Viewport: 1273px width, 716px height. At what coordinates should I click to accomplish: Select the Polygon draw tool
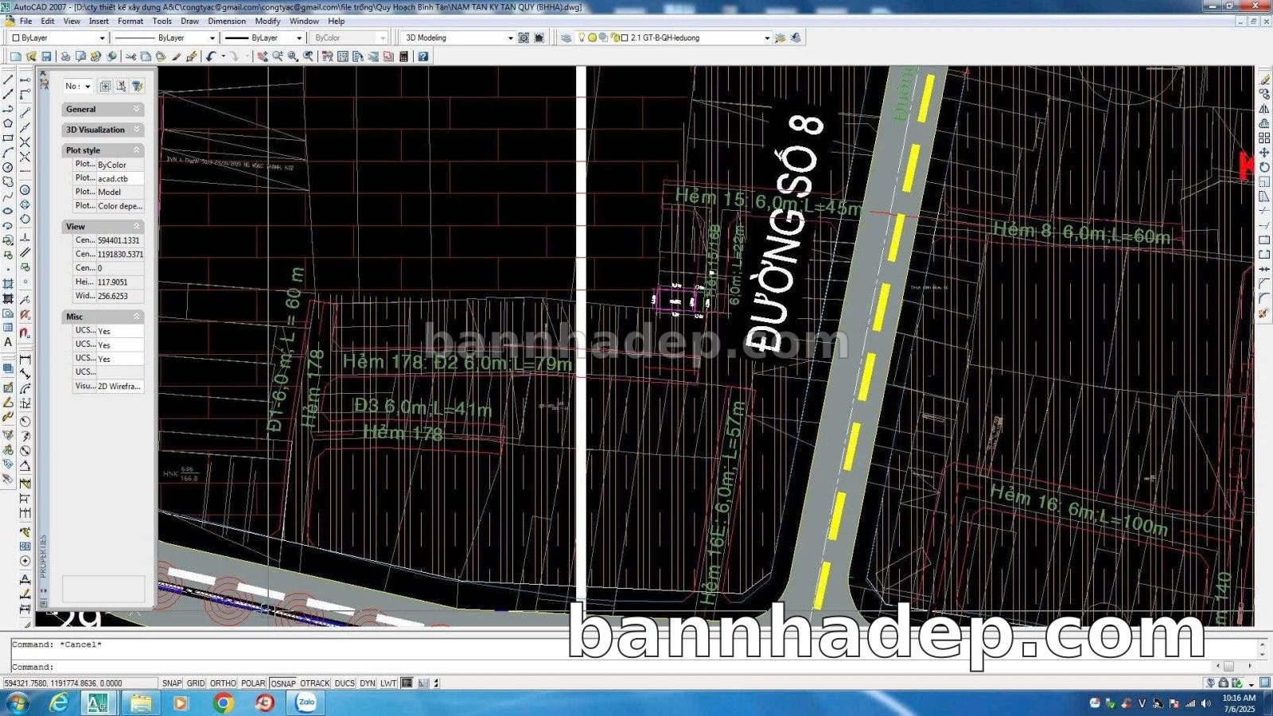pos(8,123)
